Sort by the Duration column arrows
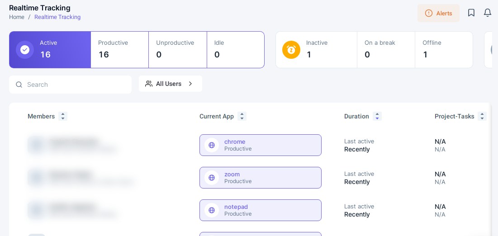 pos(377,116)
